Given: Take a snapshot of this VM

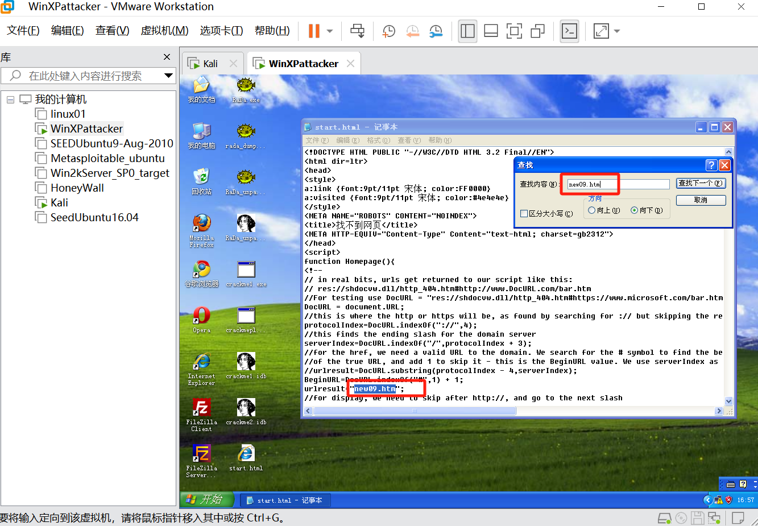Looking at the screenshot, I should [x=389, y=31].
